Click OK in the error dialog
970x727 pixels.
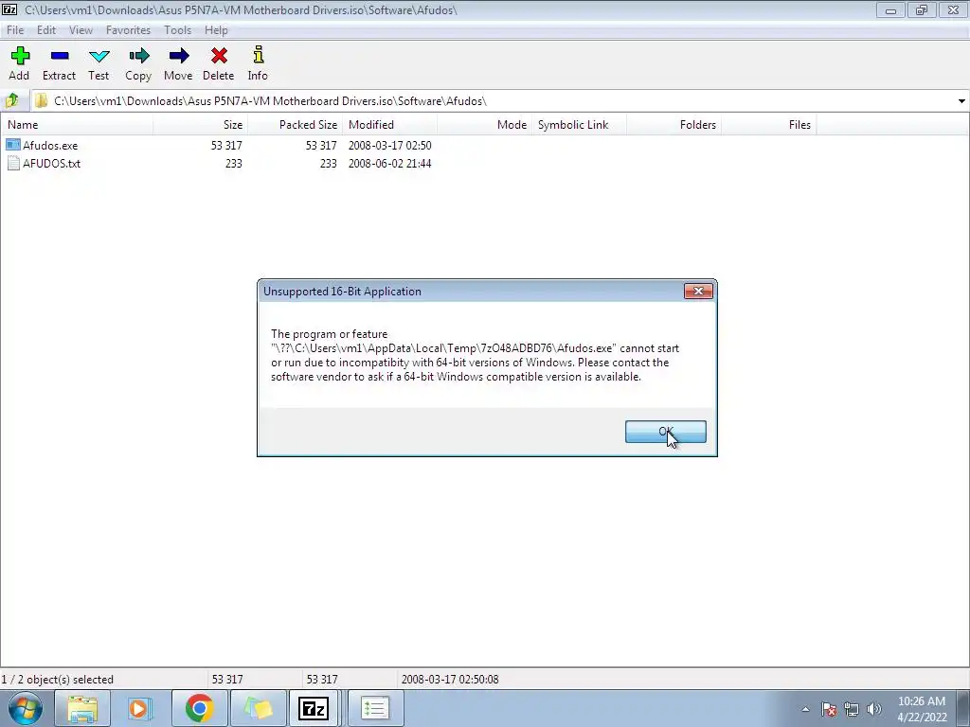coord(666,432)
